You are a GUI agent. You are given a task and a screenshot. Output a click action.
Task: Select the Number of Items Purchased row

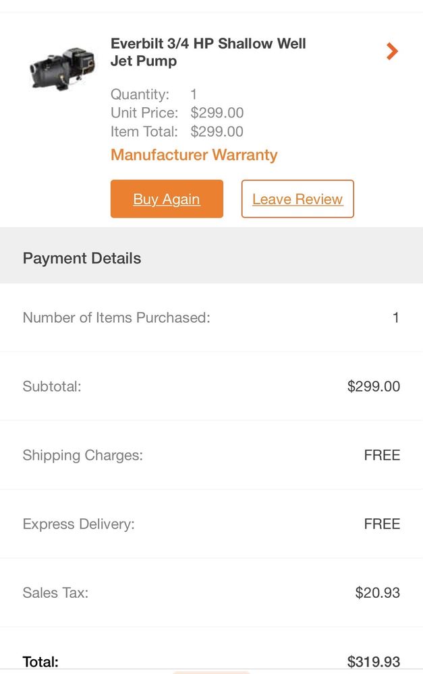pos(211,317)
